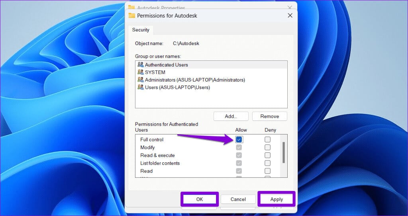The width and height of the screenshot is (408, 216).
Task: Click the List folder contents label
Action: coord(160,163)
